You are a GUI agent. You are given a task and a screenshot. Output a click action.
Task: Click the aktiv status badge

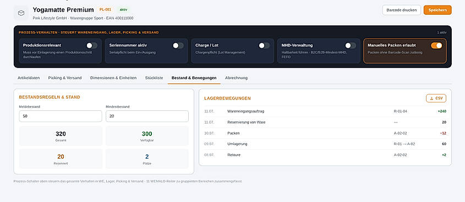123,9
